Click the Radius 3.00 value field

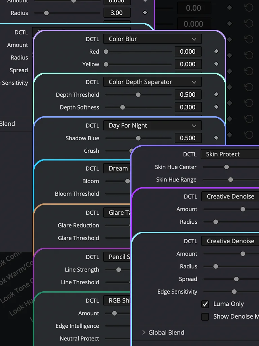pyautogui.click(x=117, y=13)
